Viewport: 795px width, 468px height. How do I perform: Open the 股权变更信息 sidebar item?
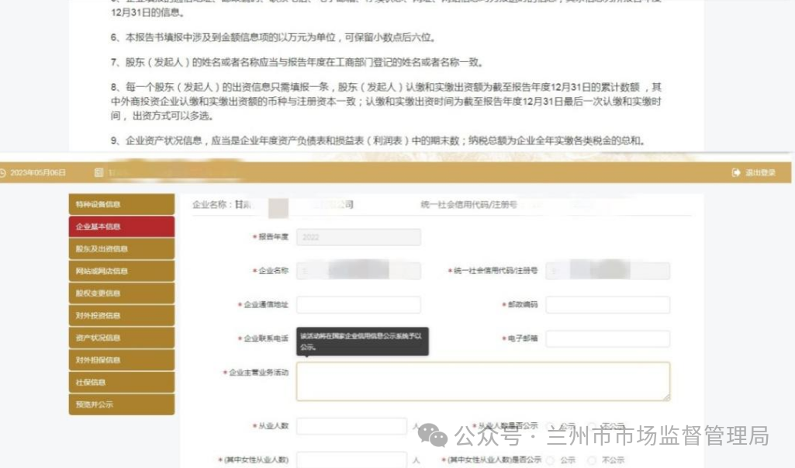(x=121, y=293)
